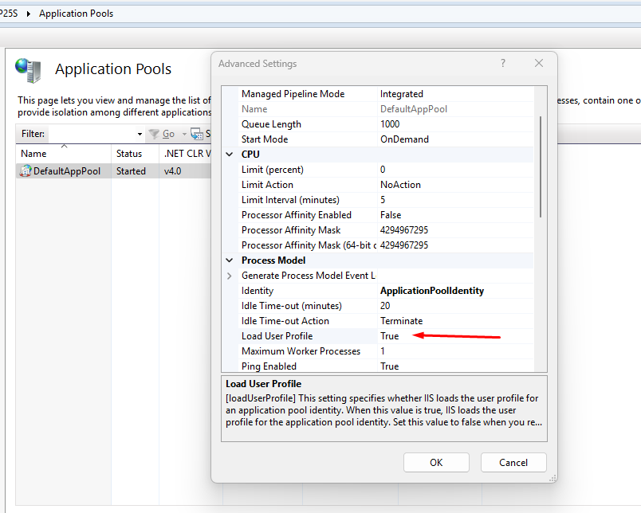Click the Application Pools server globe icon
This screenshot has width=641, height=513.
[x=29, y=70]
